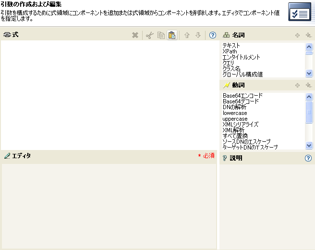
Task: Click the noun list scrollbar thumb
Action: [309, 53]
